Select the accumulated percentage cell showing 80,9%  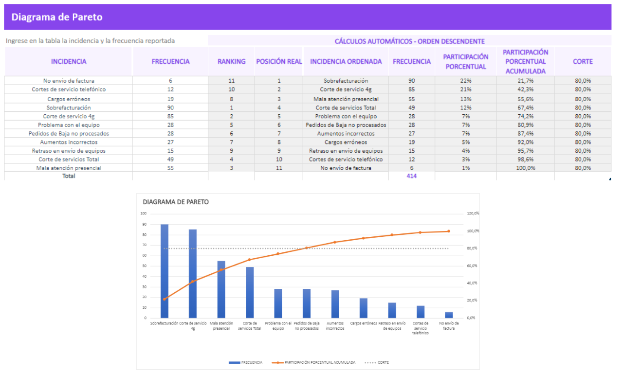(x=525, y=125)
